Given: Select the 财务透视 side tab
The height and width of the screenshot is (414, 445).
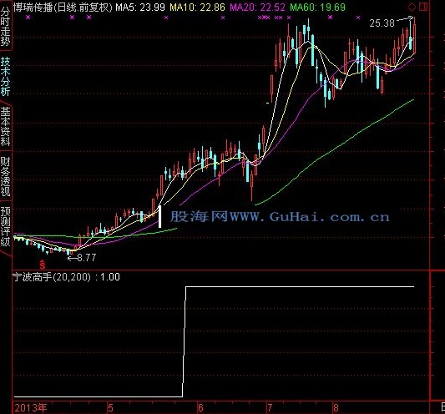Looking at the screenshot, I should (5, 176).
